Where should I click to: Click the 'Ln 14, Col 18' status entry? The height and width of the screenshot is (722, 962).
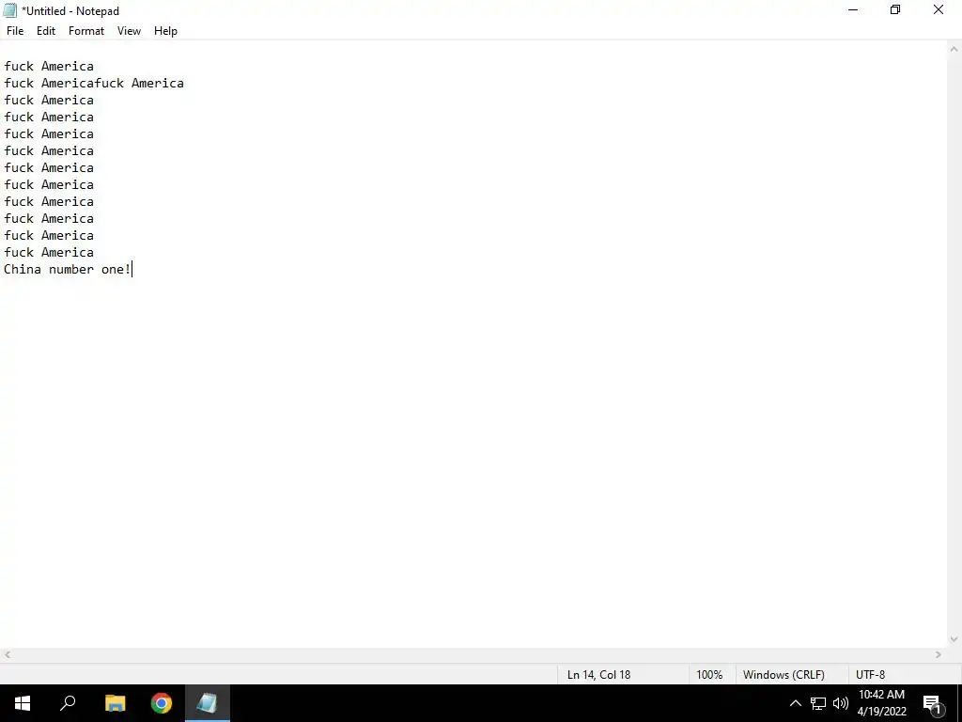tap(598, 675)
